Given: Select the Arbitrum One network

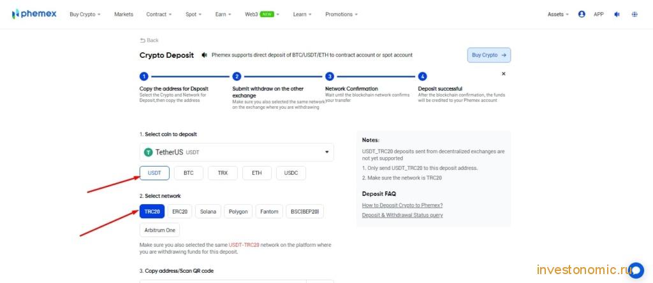Looking at the screenshot, I should point(159,230).
